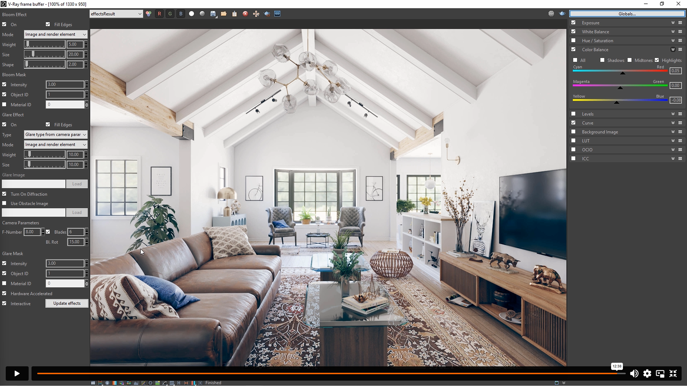Click the Bloom Size value field
This screenshot has height=386, width=687.
(x=75, y=54)
